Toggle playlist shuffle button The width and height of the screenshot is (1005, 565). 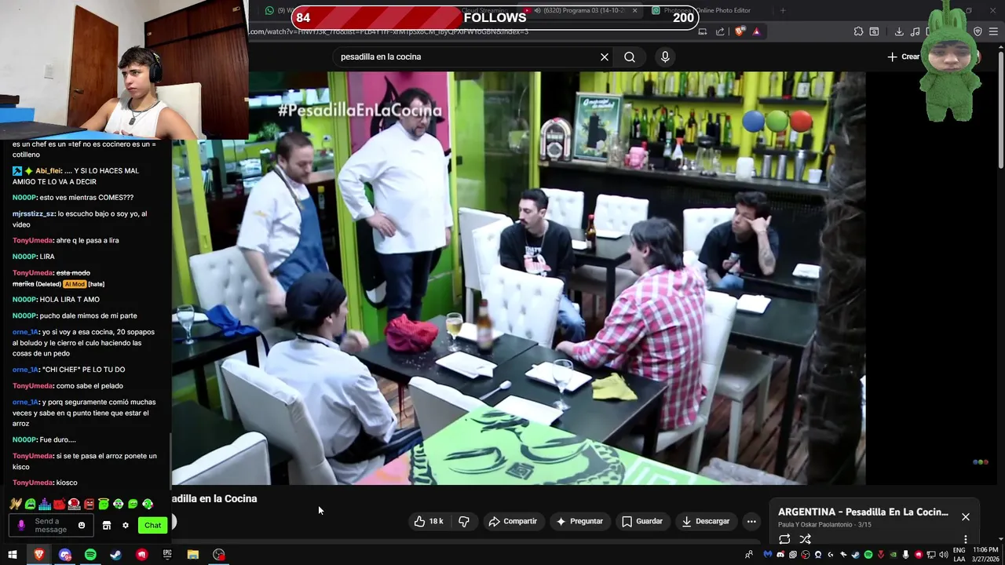pyautogui.click(x=805, y=539)
